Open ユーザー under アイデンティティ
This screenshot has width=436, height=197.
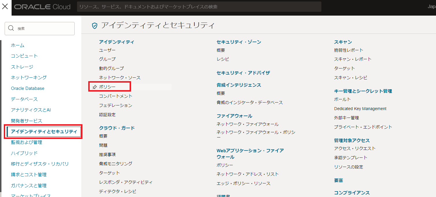point(107,50)
